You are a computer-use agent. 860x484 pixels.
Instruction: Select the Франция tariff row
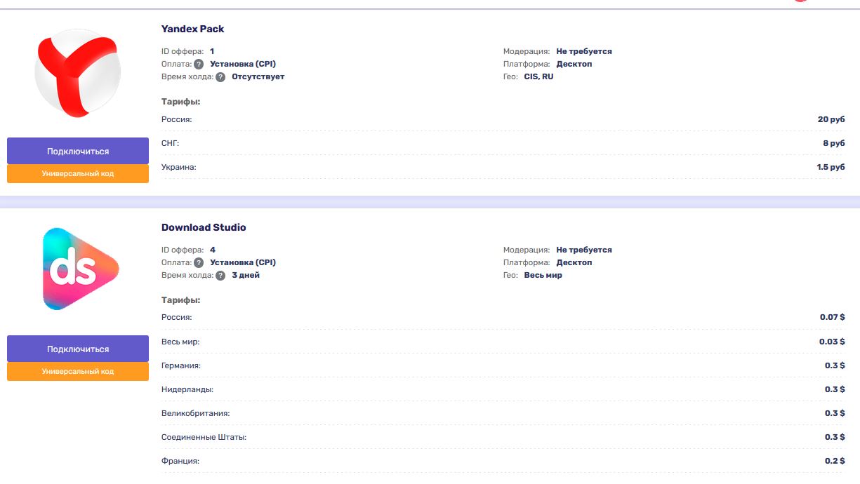click(x=503, y=461)
